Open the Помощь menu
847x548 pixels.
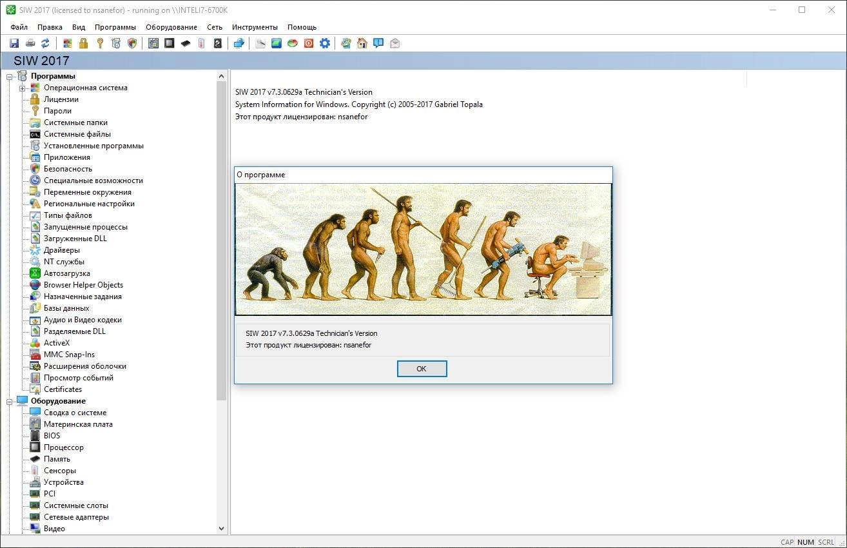302,27
